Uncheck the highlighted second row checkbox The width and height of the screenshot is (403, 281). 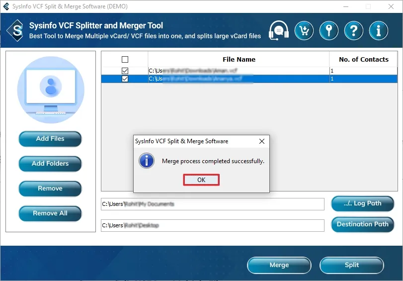(125, 79)
